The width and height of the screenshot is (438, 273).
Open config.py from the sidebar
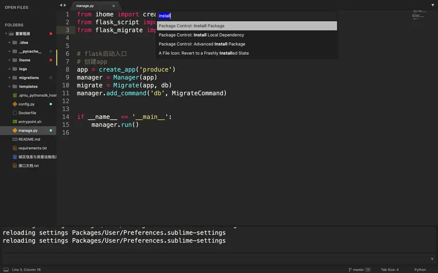point(27,104)
